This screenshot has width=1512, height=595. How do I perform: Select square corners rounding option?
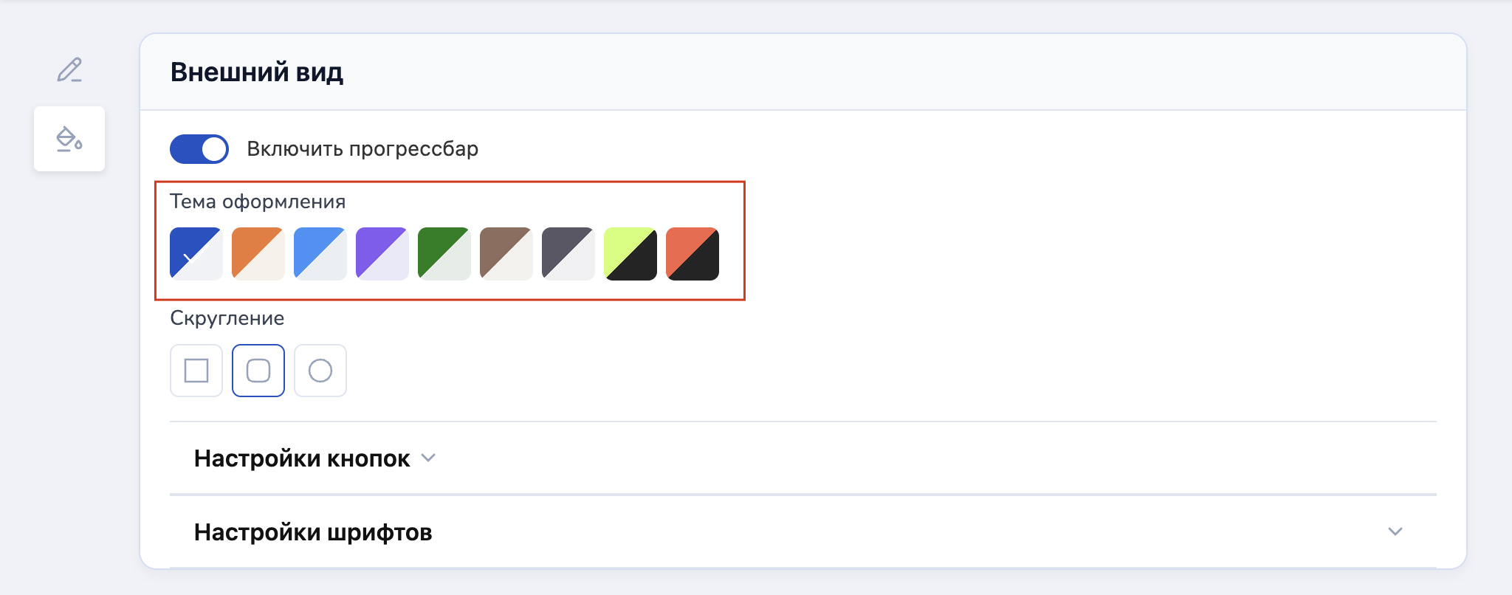tap(196, 371)
